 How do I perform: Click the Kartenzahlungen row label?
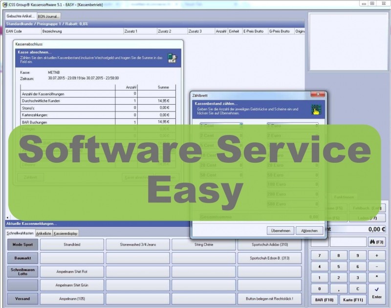pyautogui.click(x=35, y=115)
